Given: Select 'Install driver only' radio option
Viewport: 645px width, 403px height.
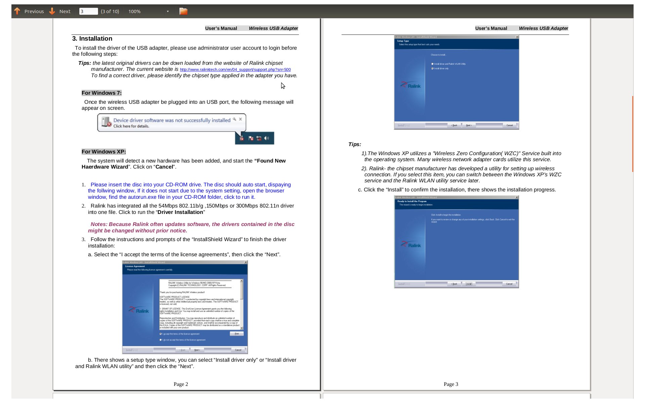Looking at the screenshot, I should [x=432, y=69].
